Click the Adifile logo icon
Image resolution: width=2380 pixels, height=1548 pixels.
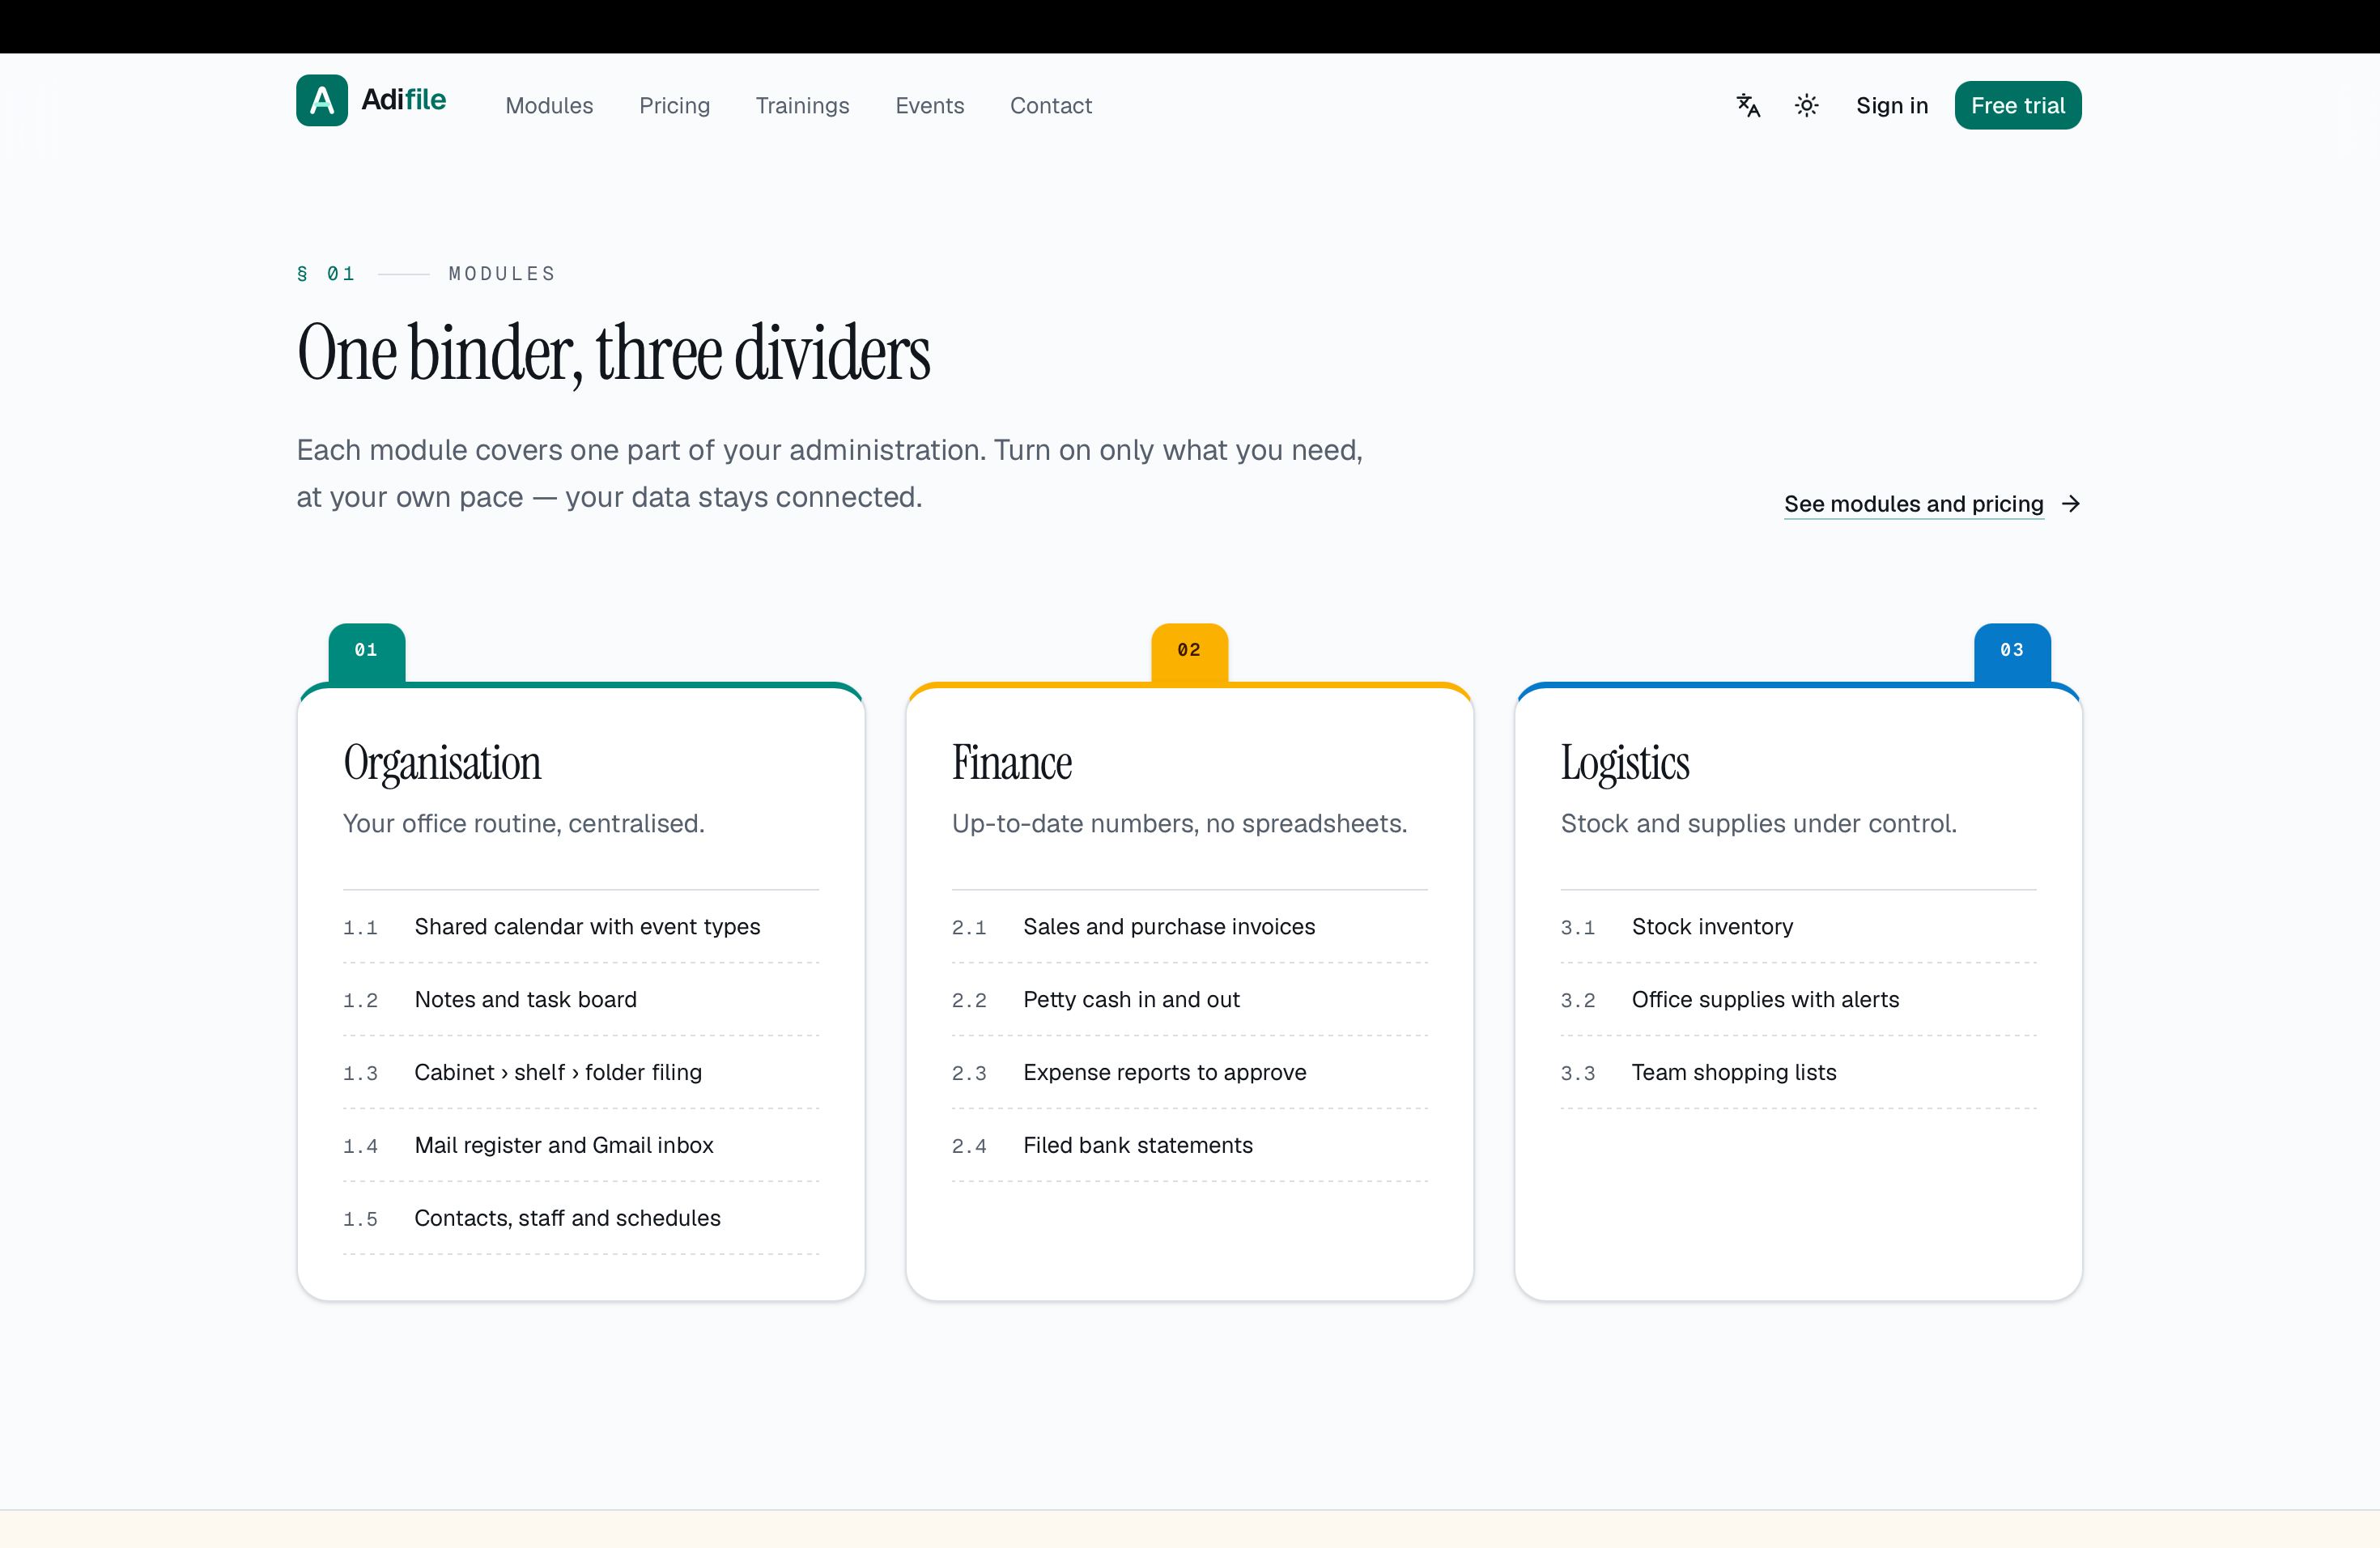click(x=322, y=100)
